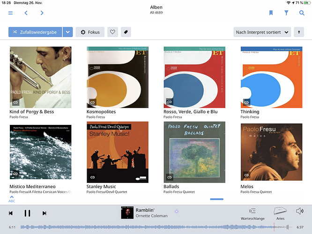
Task: Toggle the heart favorites filter
Action: pos(112,32)
